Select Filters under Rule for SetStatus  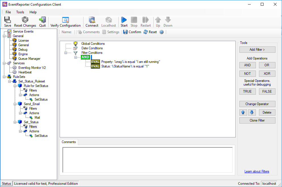33,90
